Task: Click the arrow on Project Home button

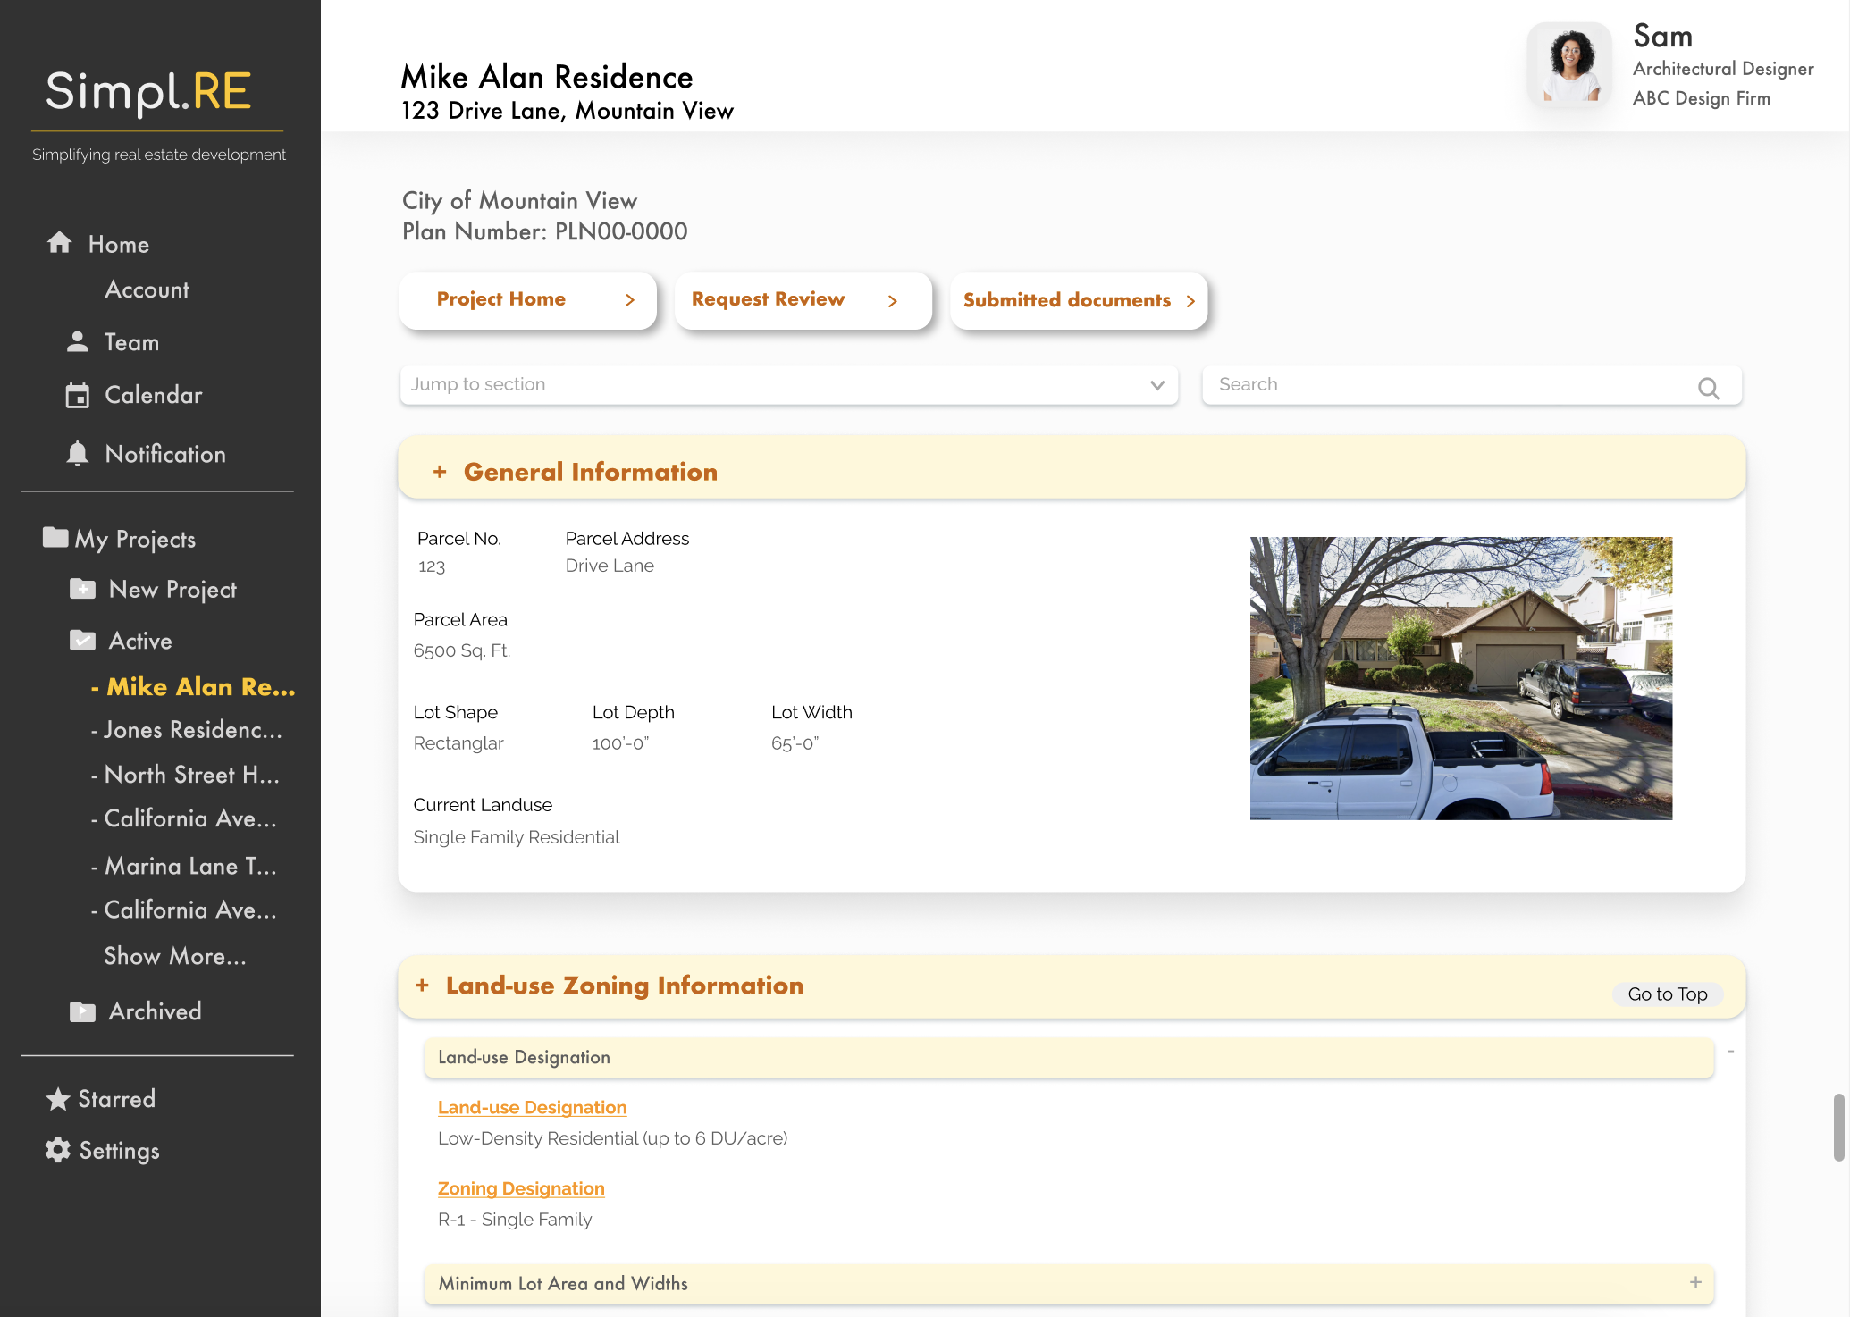Action: coord(630,300)
